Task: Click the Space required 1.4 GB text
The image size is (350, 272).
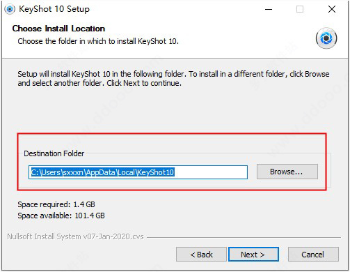Action: tap(56, 204)
